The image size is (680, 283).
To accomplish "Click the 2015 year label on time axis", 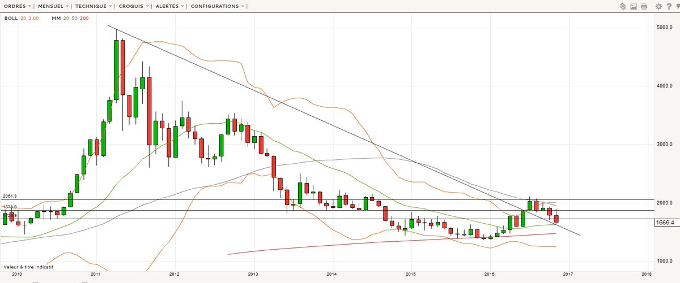I will point(411,273).
